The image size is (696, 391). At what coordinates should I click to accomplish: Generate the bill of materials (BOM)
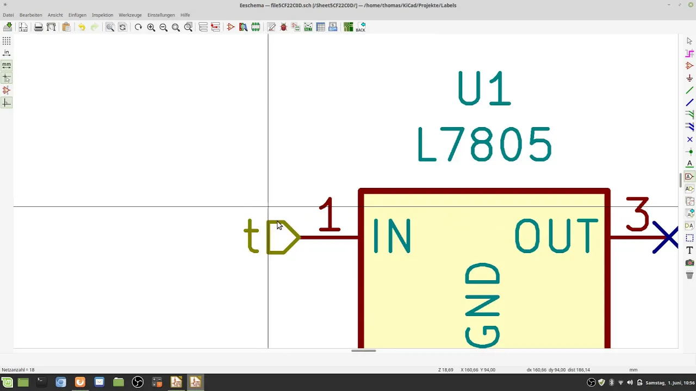(333, 27)
